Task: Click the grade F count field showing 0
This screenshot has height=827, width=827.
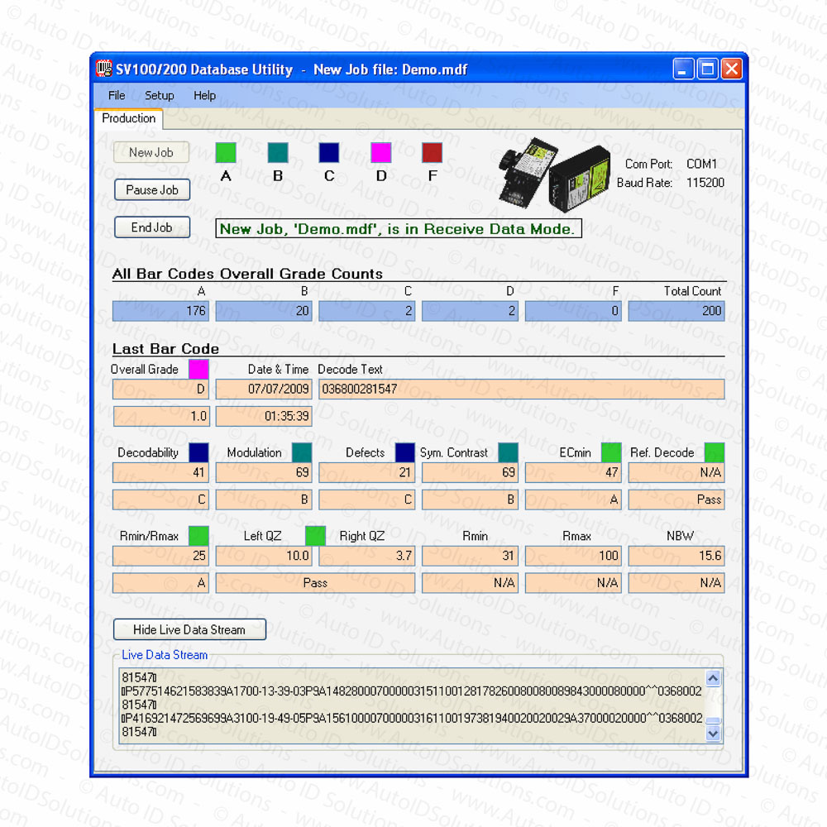Action: click(x=573, y=311)
